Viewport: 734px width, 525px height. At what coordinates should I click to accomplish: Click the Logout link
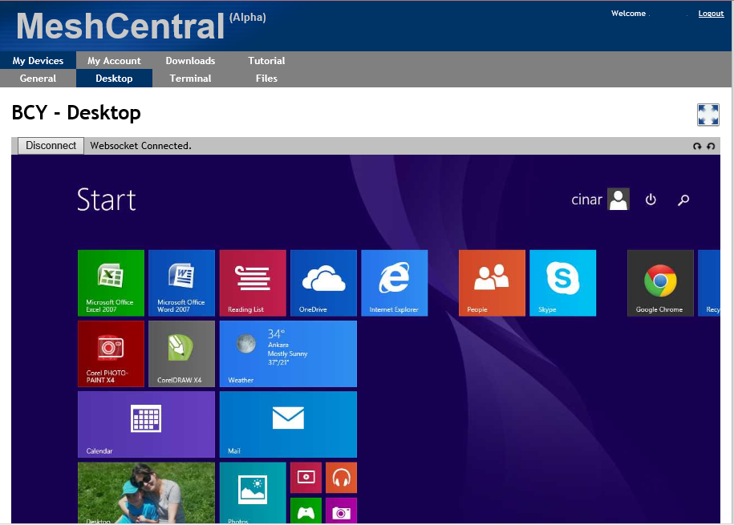711,14
